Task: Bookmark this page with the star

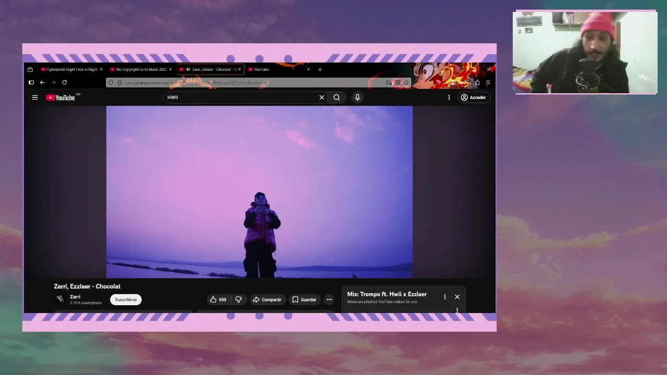Action: 406,83
